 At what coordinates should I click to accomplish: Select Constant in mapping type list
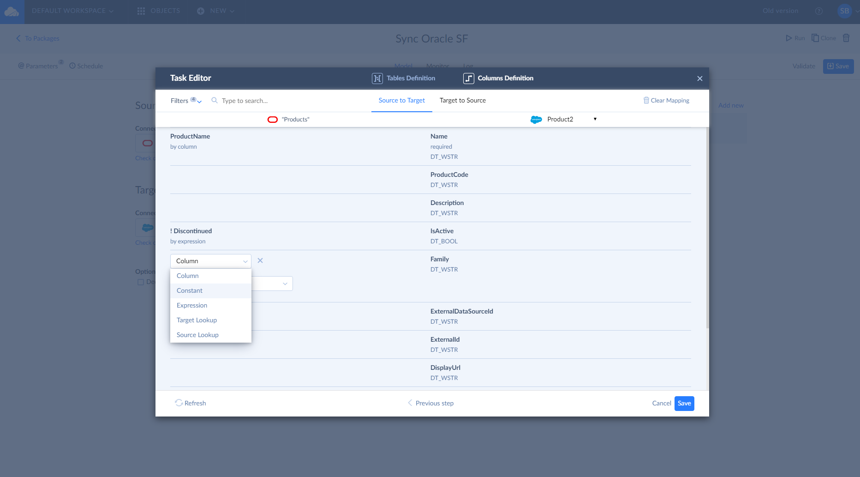pos(211,290)
